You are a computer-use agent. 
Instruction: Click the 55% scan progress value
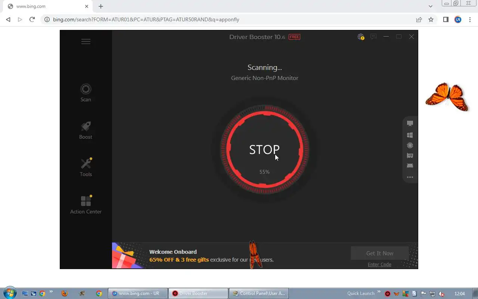tap(264, 172)
